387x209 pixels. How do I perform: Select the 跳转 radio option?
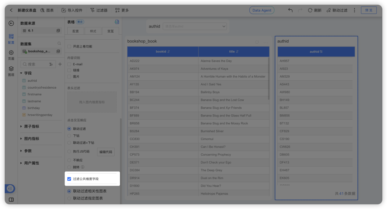pyautogui.click(x=70, y=167)
